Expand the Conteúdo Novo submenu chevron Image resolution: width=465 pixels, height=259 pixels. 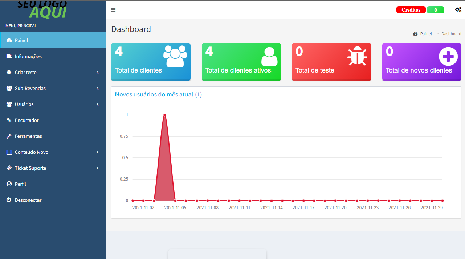98,152
